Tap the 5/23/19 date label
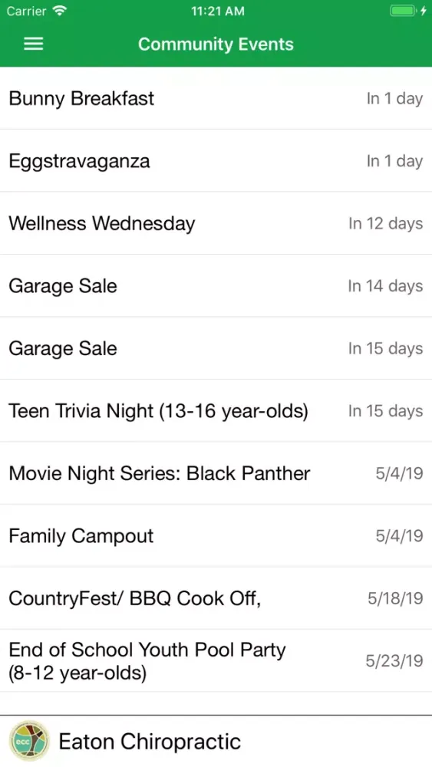The image size is (432, 767). [x=394, y=661]
